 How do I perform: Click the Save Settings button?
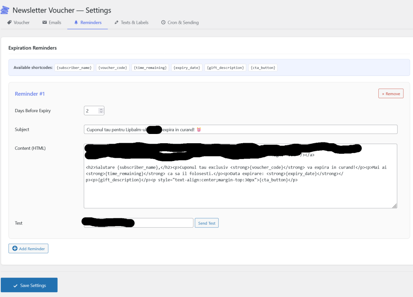click(x=29, y=285)
